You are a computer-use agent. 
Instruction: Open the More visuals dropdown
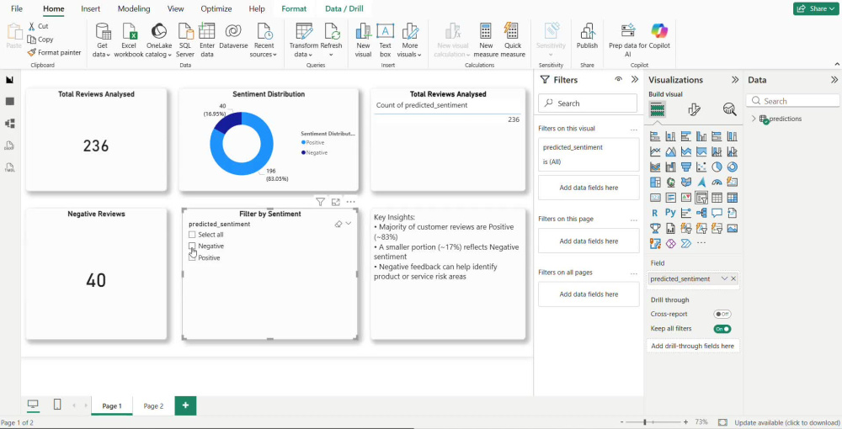(x=411, y=40)
